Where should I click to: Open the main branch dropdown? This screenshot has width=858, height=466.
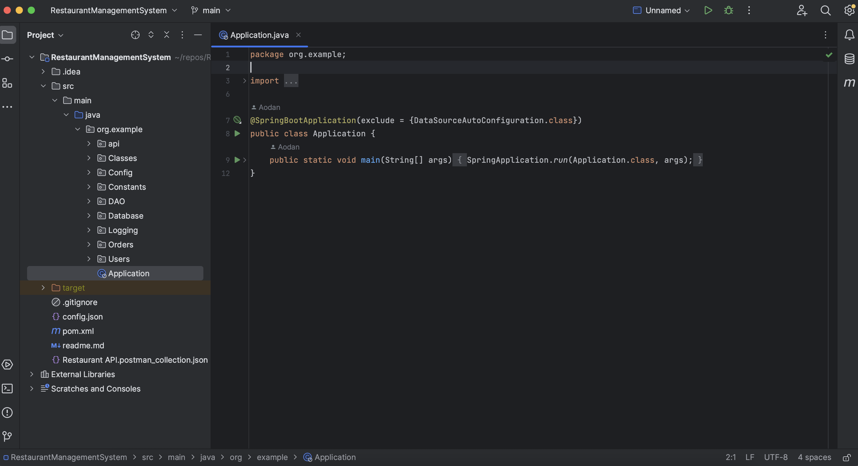pyautogui.click(x=211, y=10)
